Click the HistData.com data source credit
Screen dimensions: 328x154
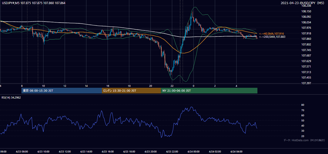(304, 140)
